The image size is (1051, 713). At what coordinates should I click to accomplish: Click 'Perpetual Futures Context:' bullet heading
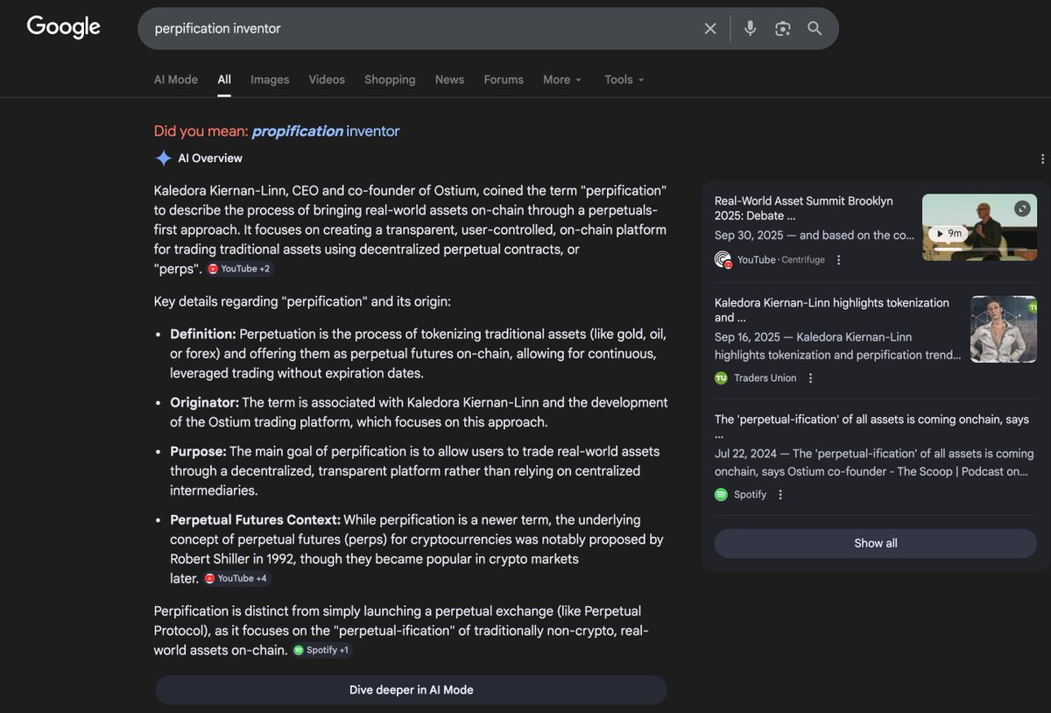tap(255, 520)
